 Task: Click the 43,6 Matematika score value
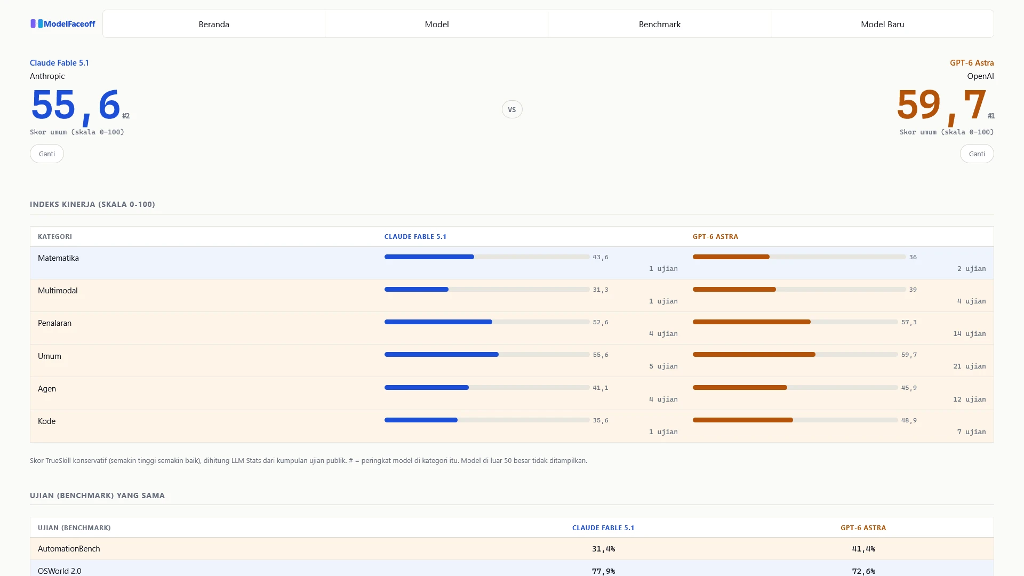(x=601, y=257)
